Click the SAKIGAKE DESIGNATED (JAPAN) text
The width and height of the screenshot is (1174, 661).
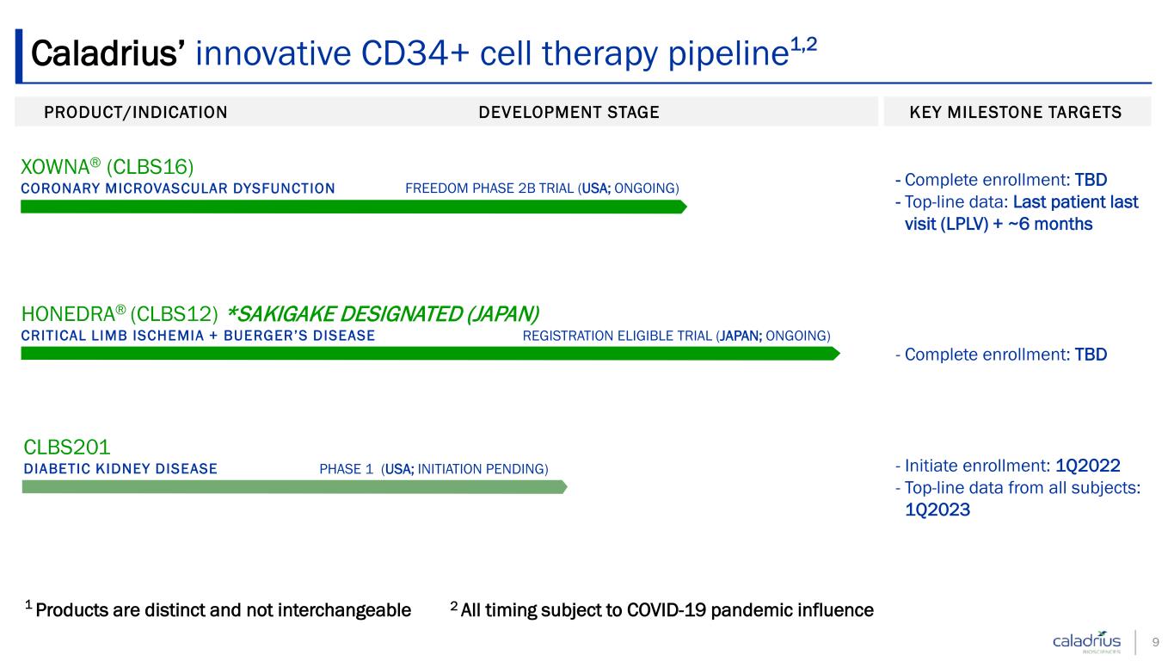point(384,312)
